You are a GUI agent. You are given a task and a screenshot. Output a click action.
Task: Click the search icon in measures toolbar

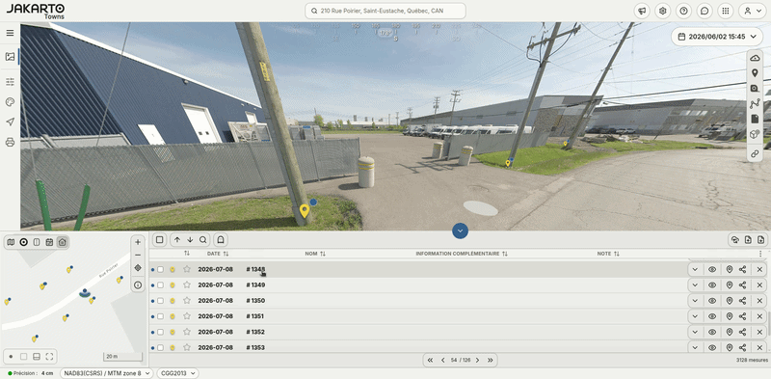[x=202, y=240]
